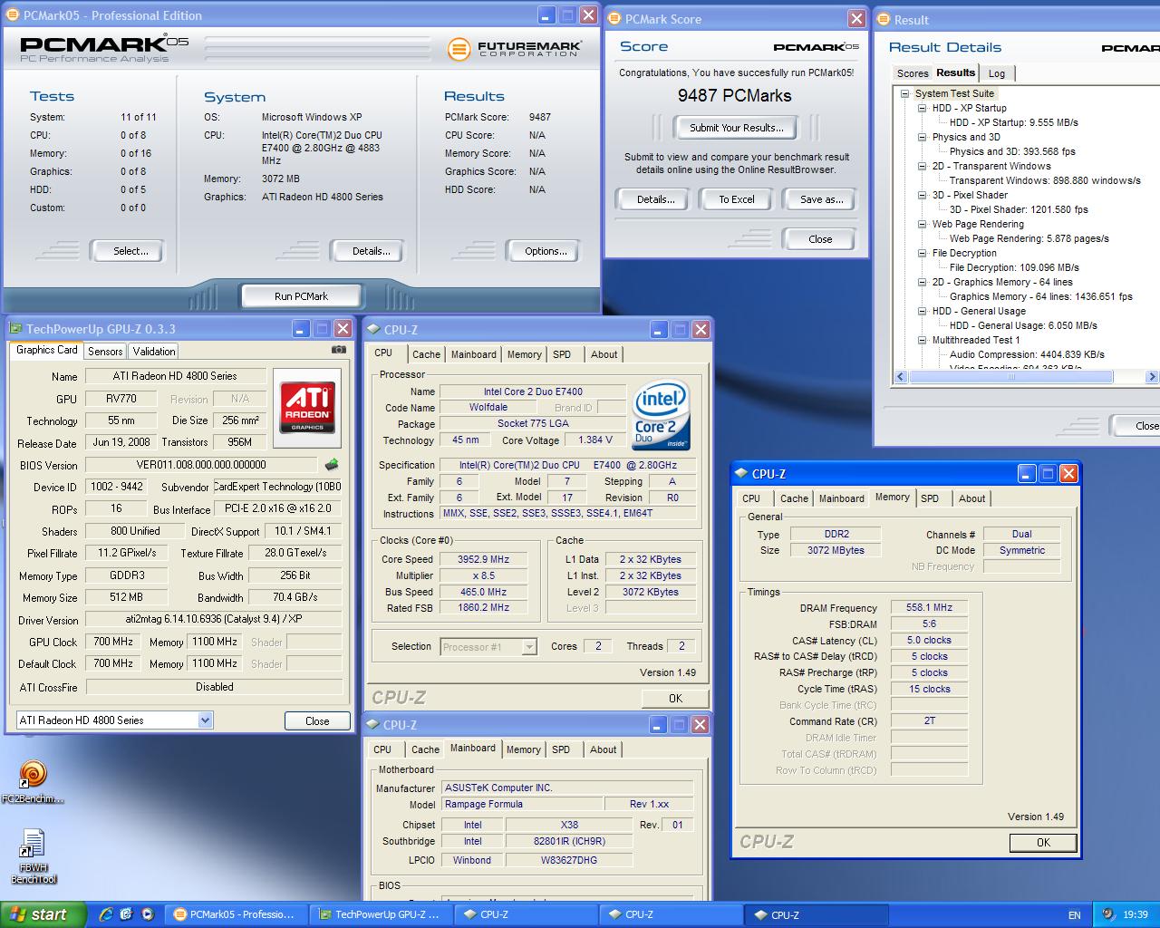Click left arrow of Result horizontal scrollbar
The height and width of the screenshot is (928, 1160).
click(901, 377)
